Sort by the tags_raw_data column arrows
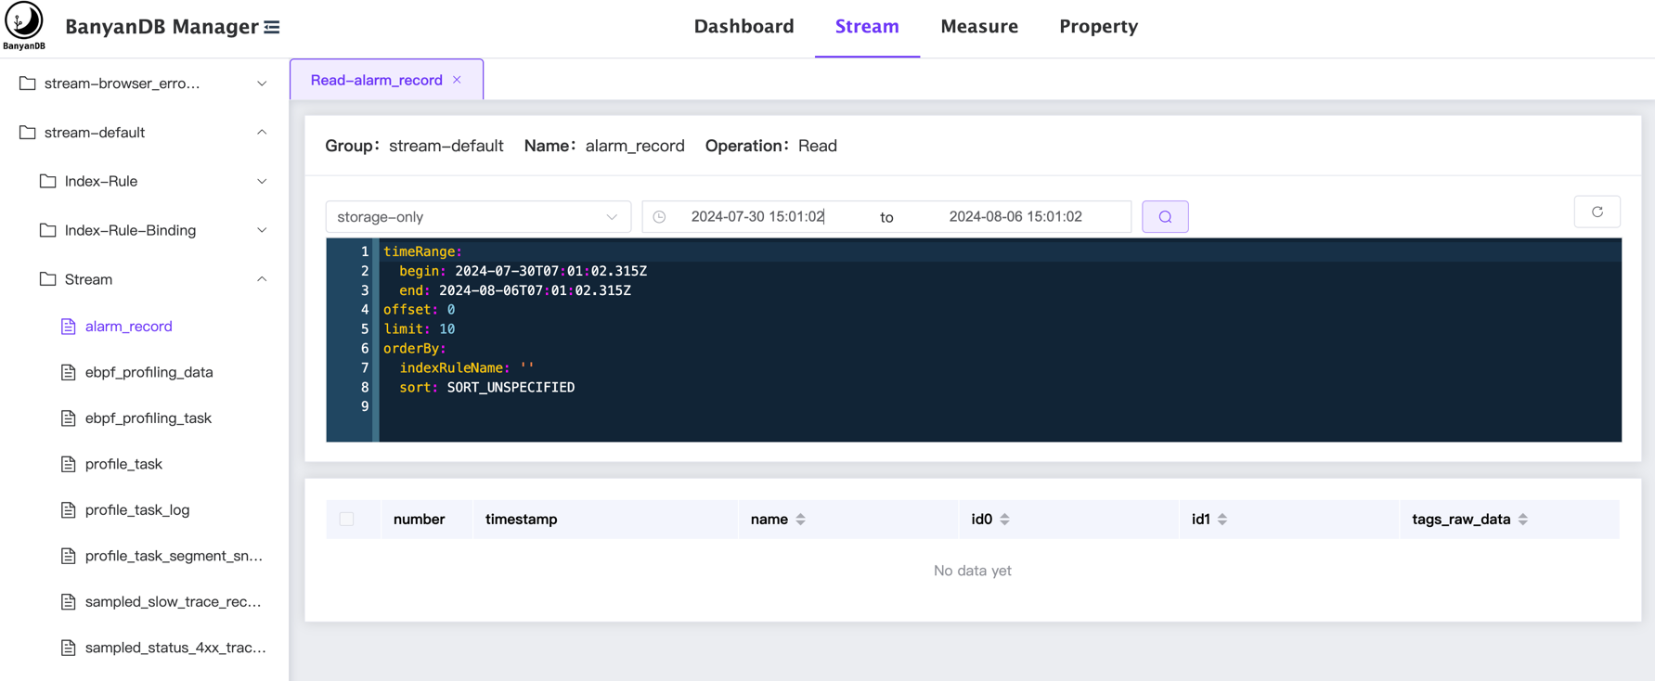1655x681 pixels. point(1522,520)
